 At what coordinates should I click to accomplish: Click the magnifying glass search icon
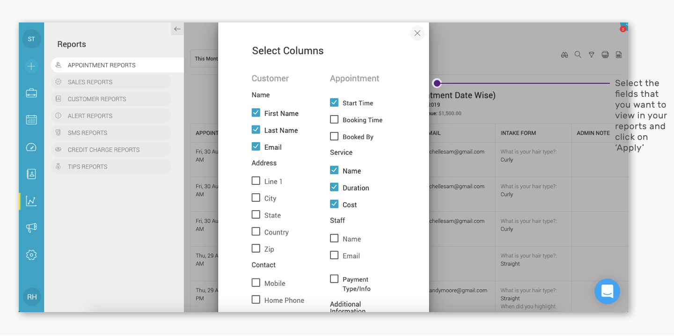coord(578,55)
